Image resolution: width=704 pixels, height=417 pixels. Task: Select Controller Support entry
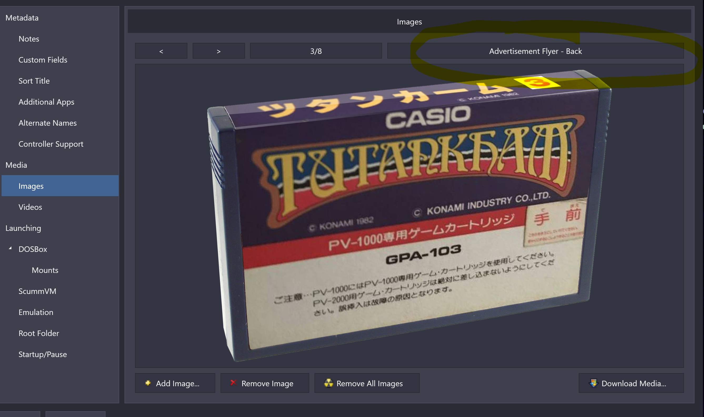click(x=51, y=144)
